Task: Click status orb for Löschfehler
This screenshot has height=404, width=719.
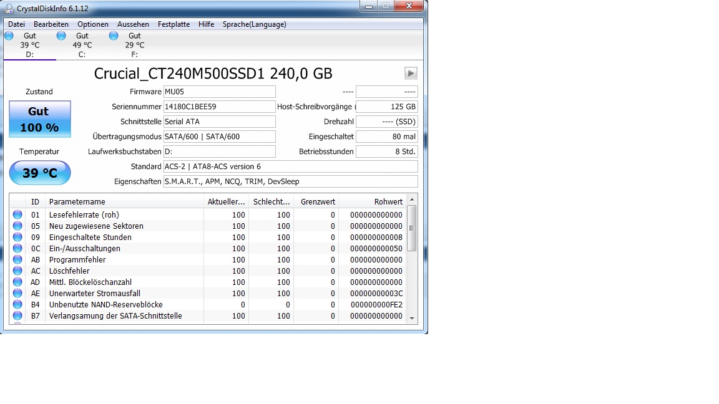Action: [17, 271]
